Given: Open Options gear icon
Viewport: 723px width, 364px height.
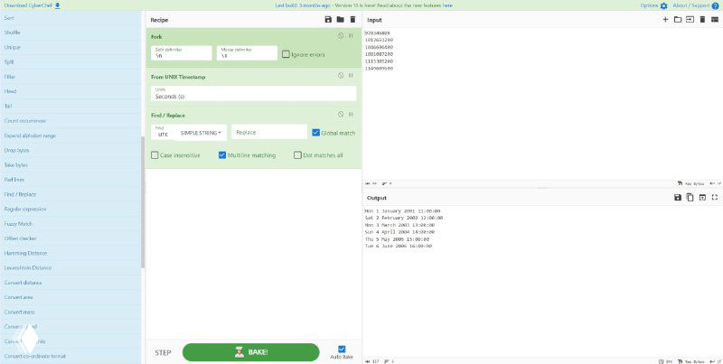Looking at the screenshot, I should point(663,5).
